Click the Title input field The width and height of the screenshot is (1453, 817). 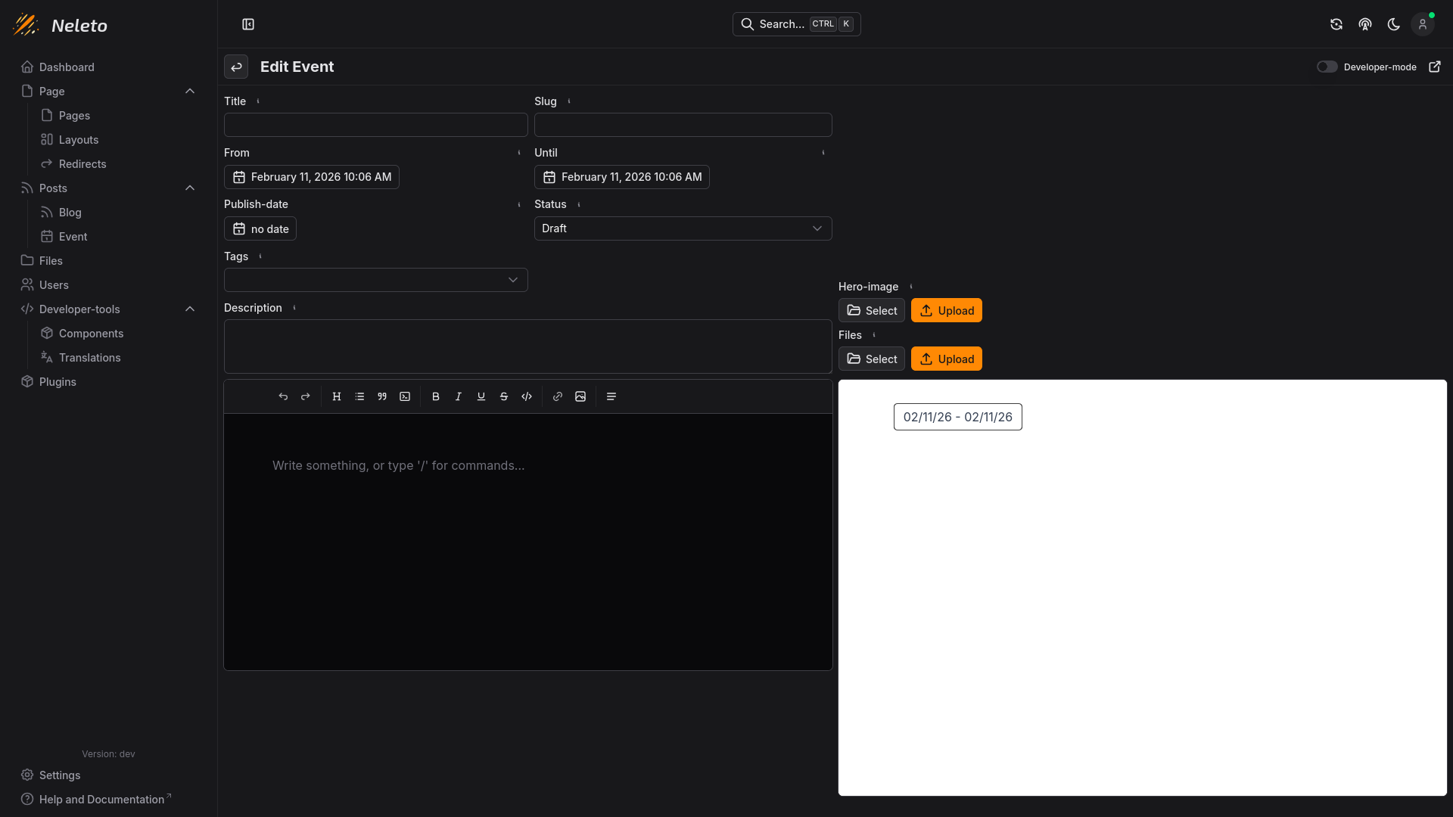point(375,125)
